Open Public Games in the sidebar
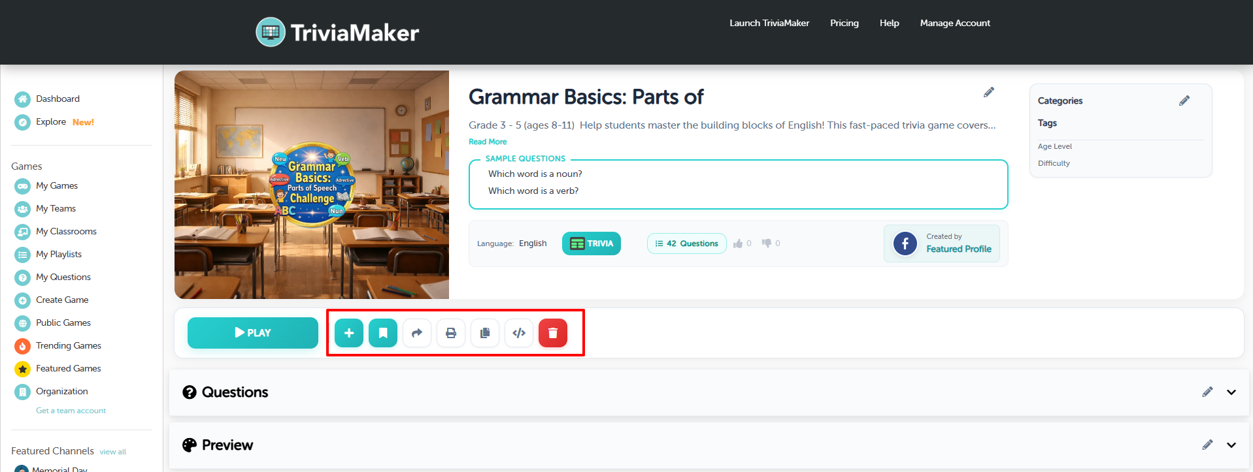 tap(63, 323)
